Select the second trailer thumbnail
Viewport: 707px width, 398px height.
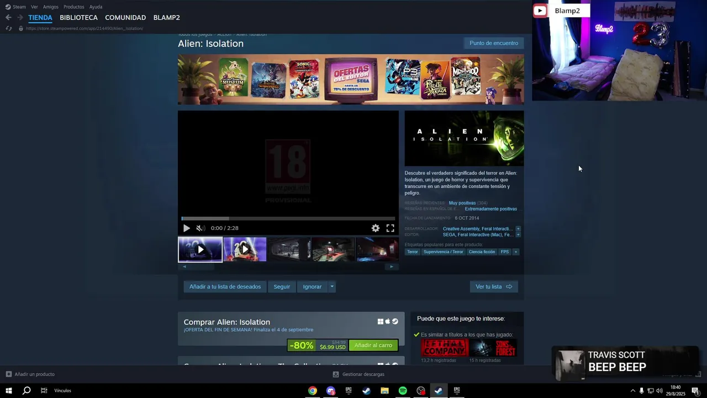tap(245, 249)
